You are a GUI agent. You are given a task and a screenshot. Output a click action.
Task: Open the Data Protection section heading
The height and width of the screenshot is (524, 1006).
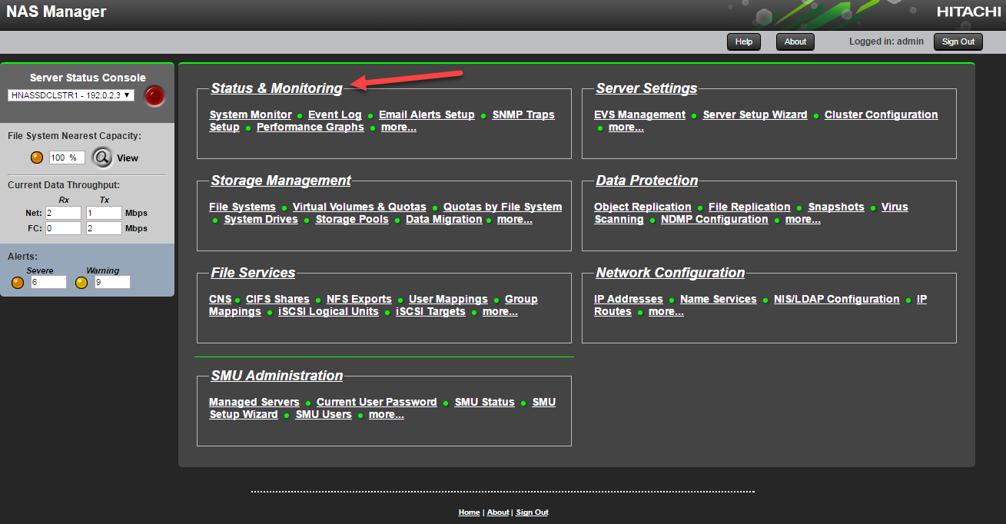click(647, 181)
